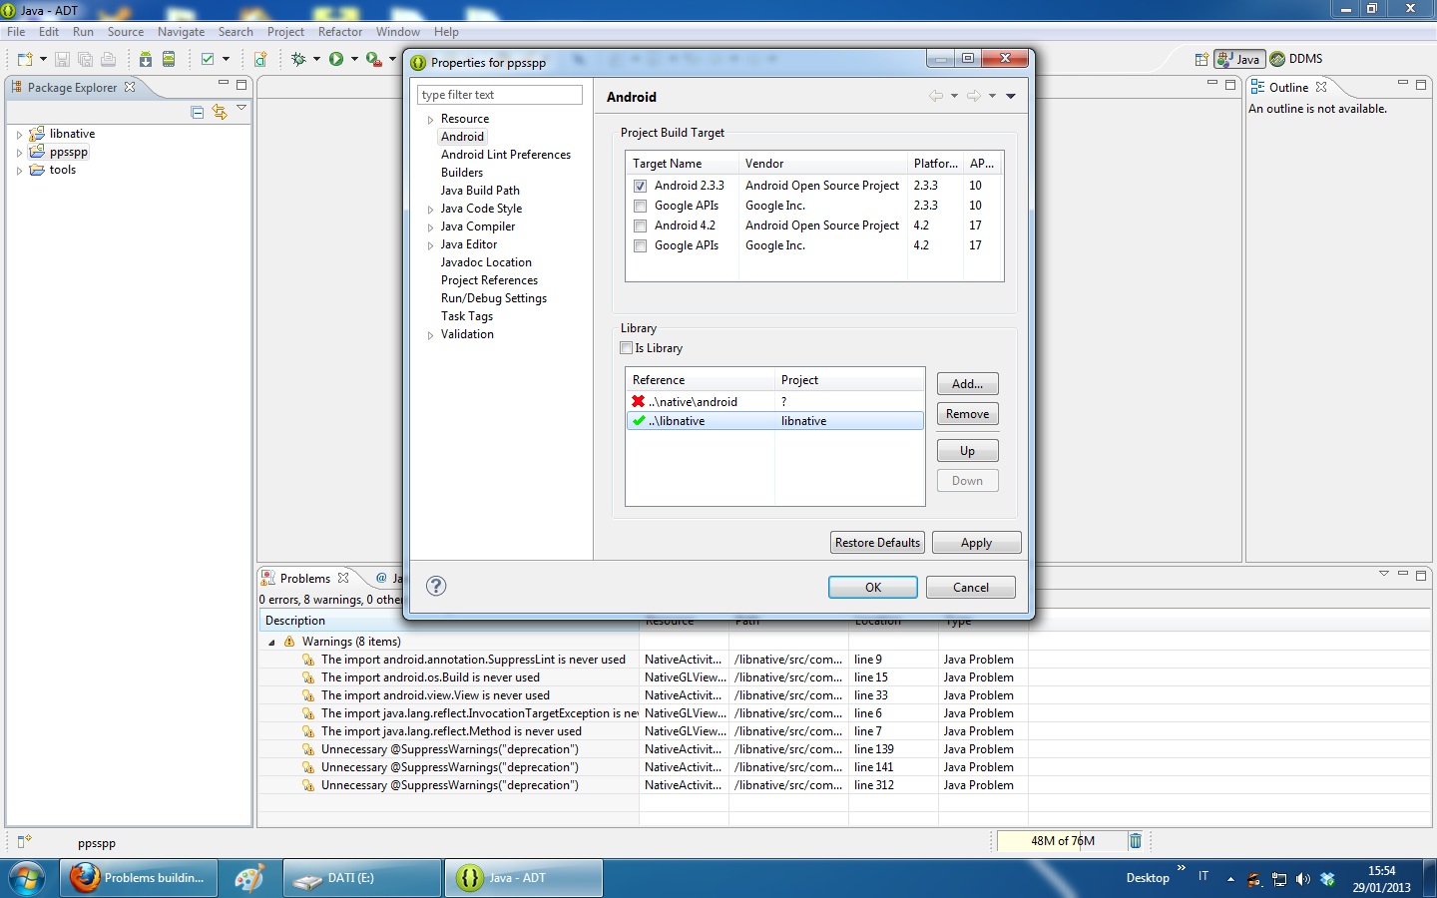Open the Run menu
1437x898 pixels.
pyautogui.click(x=83, y=32)
